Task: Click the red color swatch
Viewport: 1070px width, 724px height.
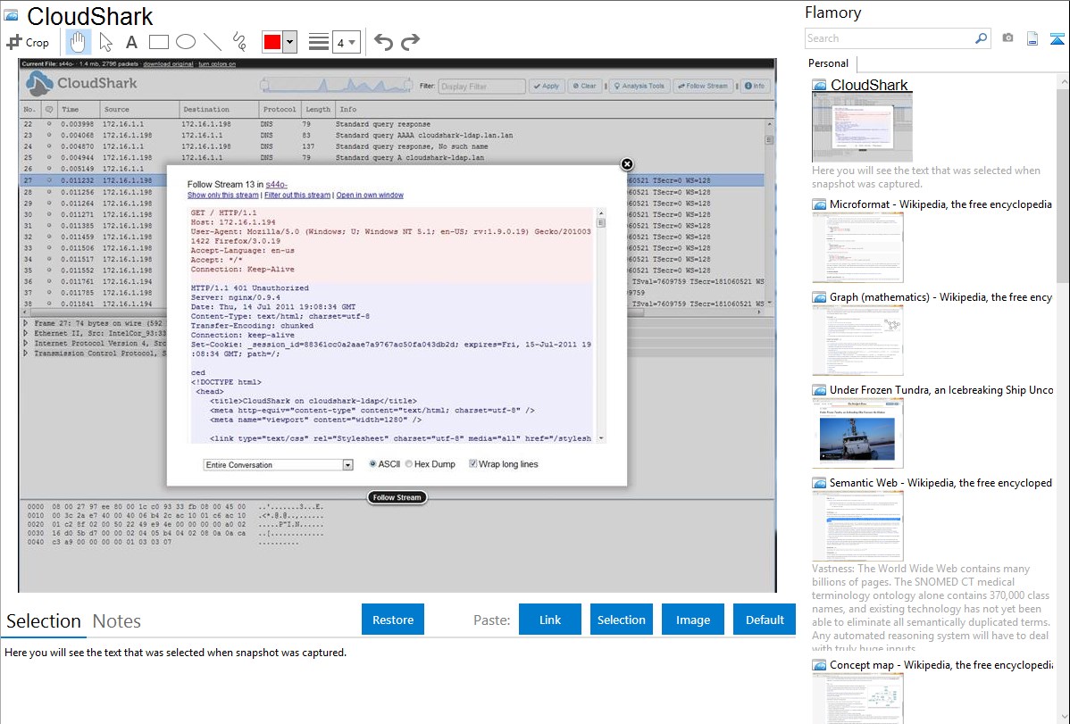Action: (272, 42)
